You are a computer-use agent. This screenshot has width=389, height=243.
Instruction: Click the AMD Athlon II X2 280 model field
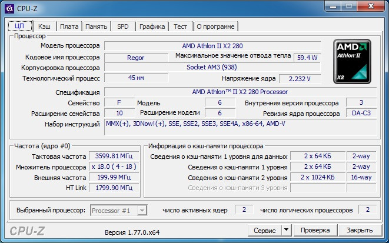coord(212,46)
